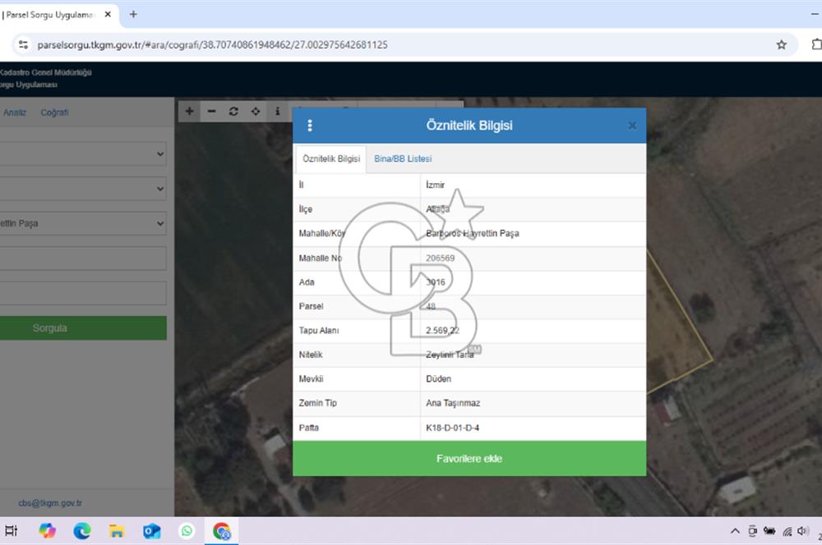822x545 pixels.
Task: Open Microsoft Edge from the taskbar
Action: (x=81, y=531)
